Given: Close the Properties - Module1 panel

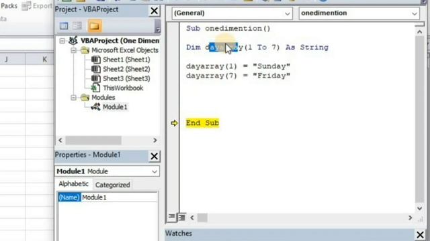Looking at the screenshot, I should 154,156.
